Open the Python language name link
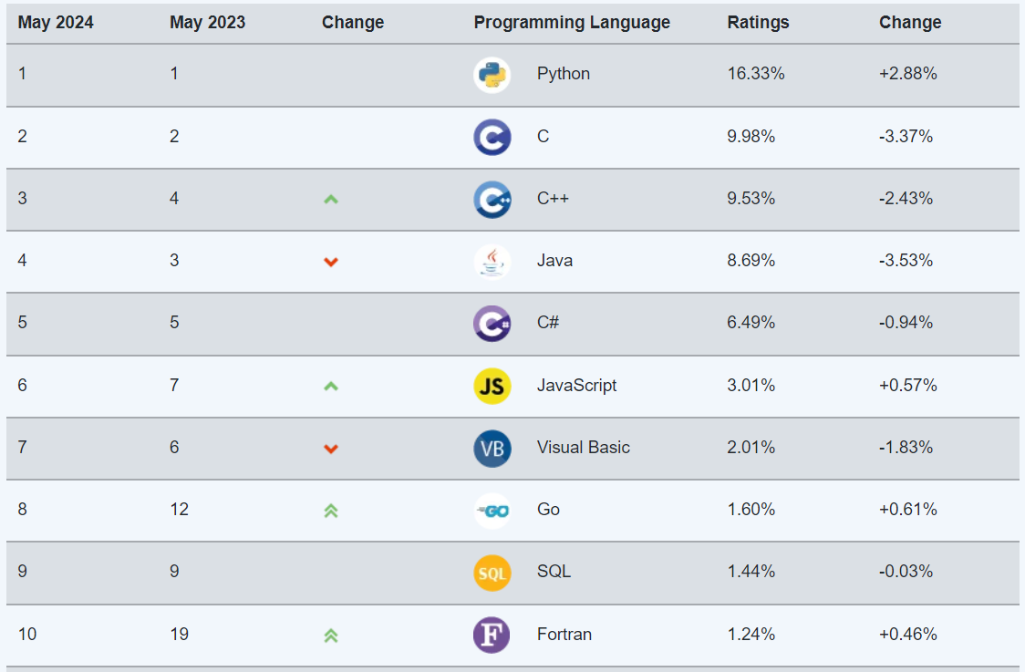1025x672 pixels. [x=564, y=73]
